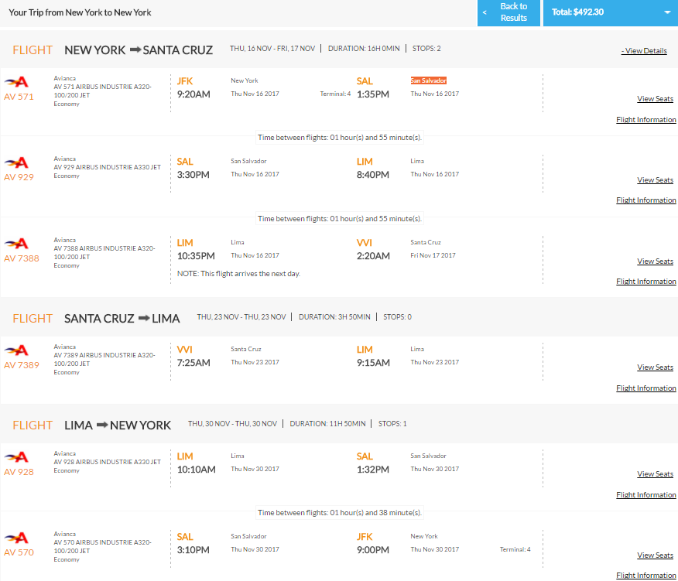
Task: Click the flight number AV 570
Action: pyautogui.click(x=19, y=552)
